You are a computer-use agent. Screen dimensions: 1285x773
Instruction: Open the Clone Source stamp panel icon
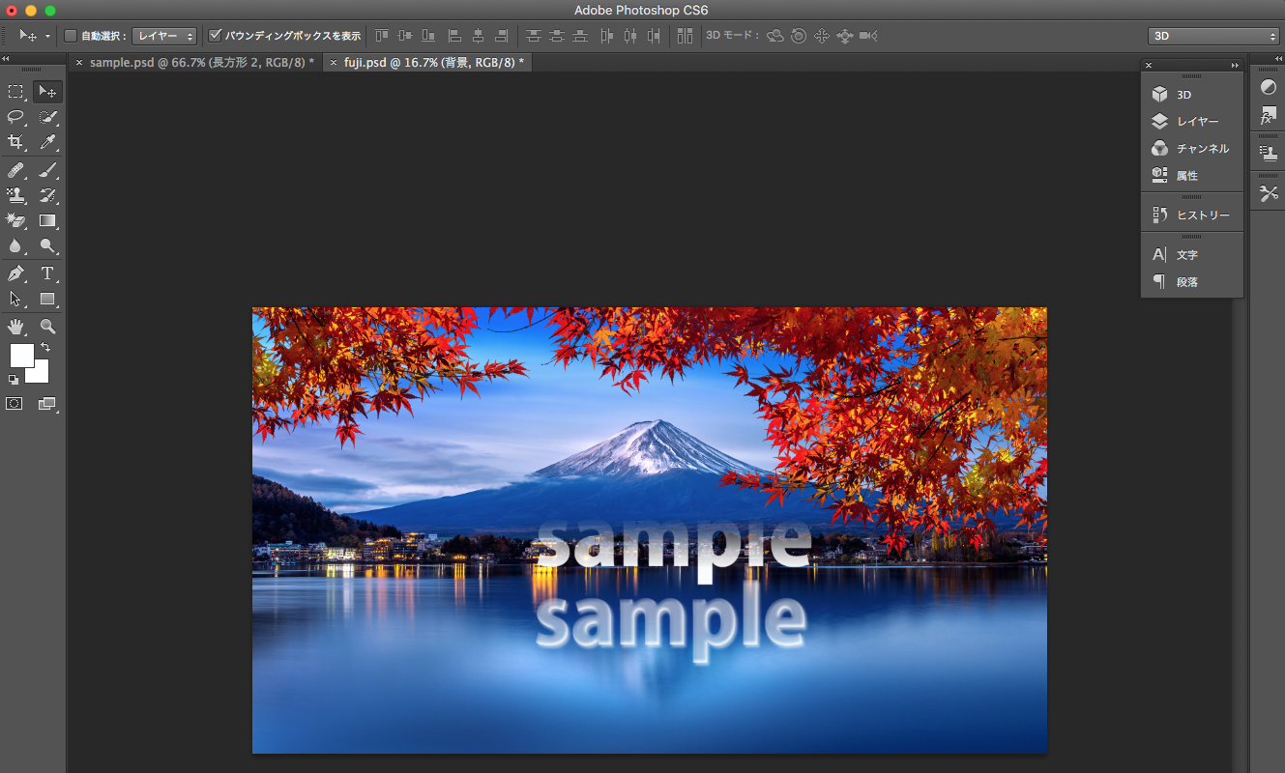1269,153
